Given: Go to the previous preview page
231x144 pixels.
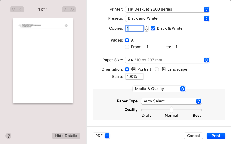Looking at the screenshot, I should coord(21,9).
